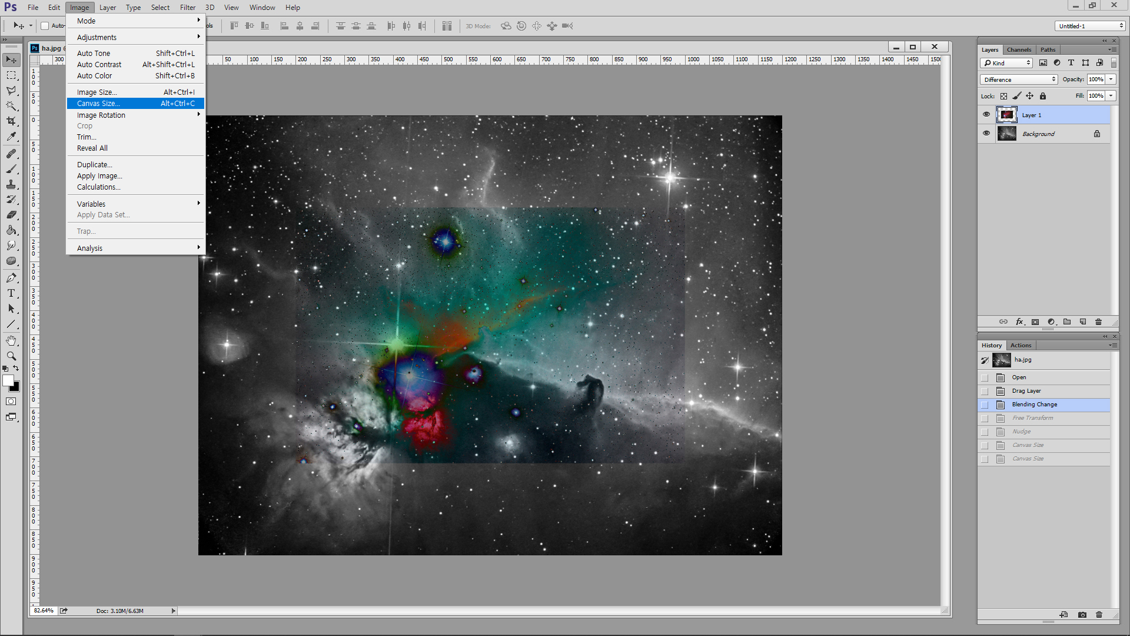Screen dimensions: 1130x636
Task: Select the Background layer row
Action: (1044, 134)
